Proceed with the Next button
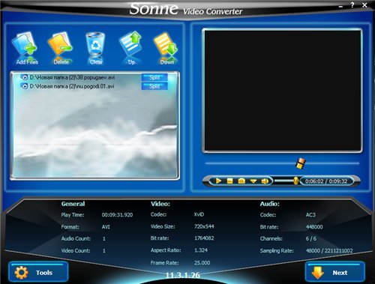 pyautogui.click(x=335, y=272)
